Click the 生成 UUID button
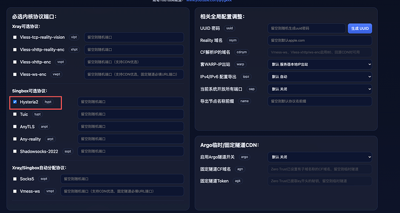This screenshot has height=213, width=400. coord(360,28)
